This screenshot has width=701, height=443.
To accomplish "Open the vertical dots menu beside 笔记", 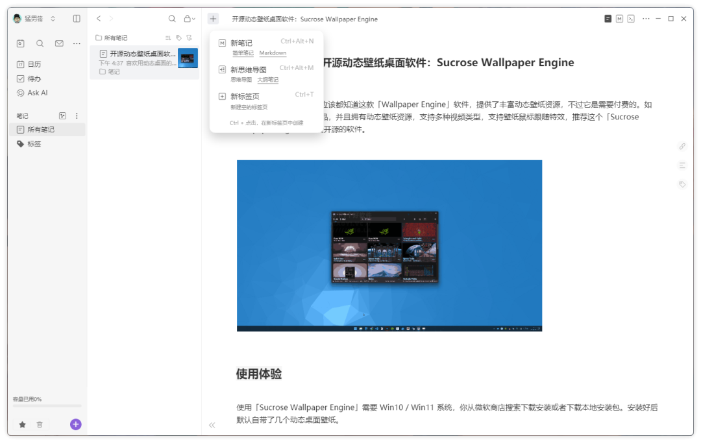I will coord(77,115).
